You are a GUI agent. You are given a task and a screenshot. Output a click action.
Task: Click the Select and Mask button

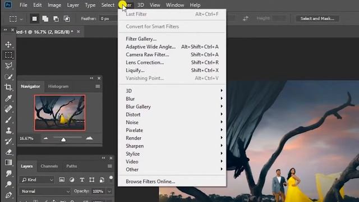click(317, 19)
